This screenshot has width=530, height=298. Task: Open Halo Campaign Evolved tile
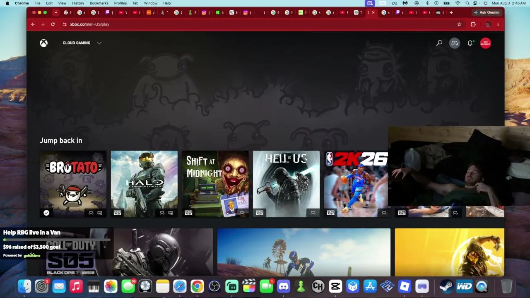[144, 184]
